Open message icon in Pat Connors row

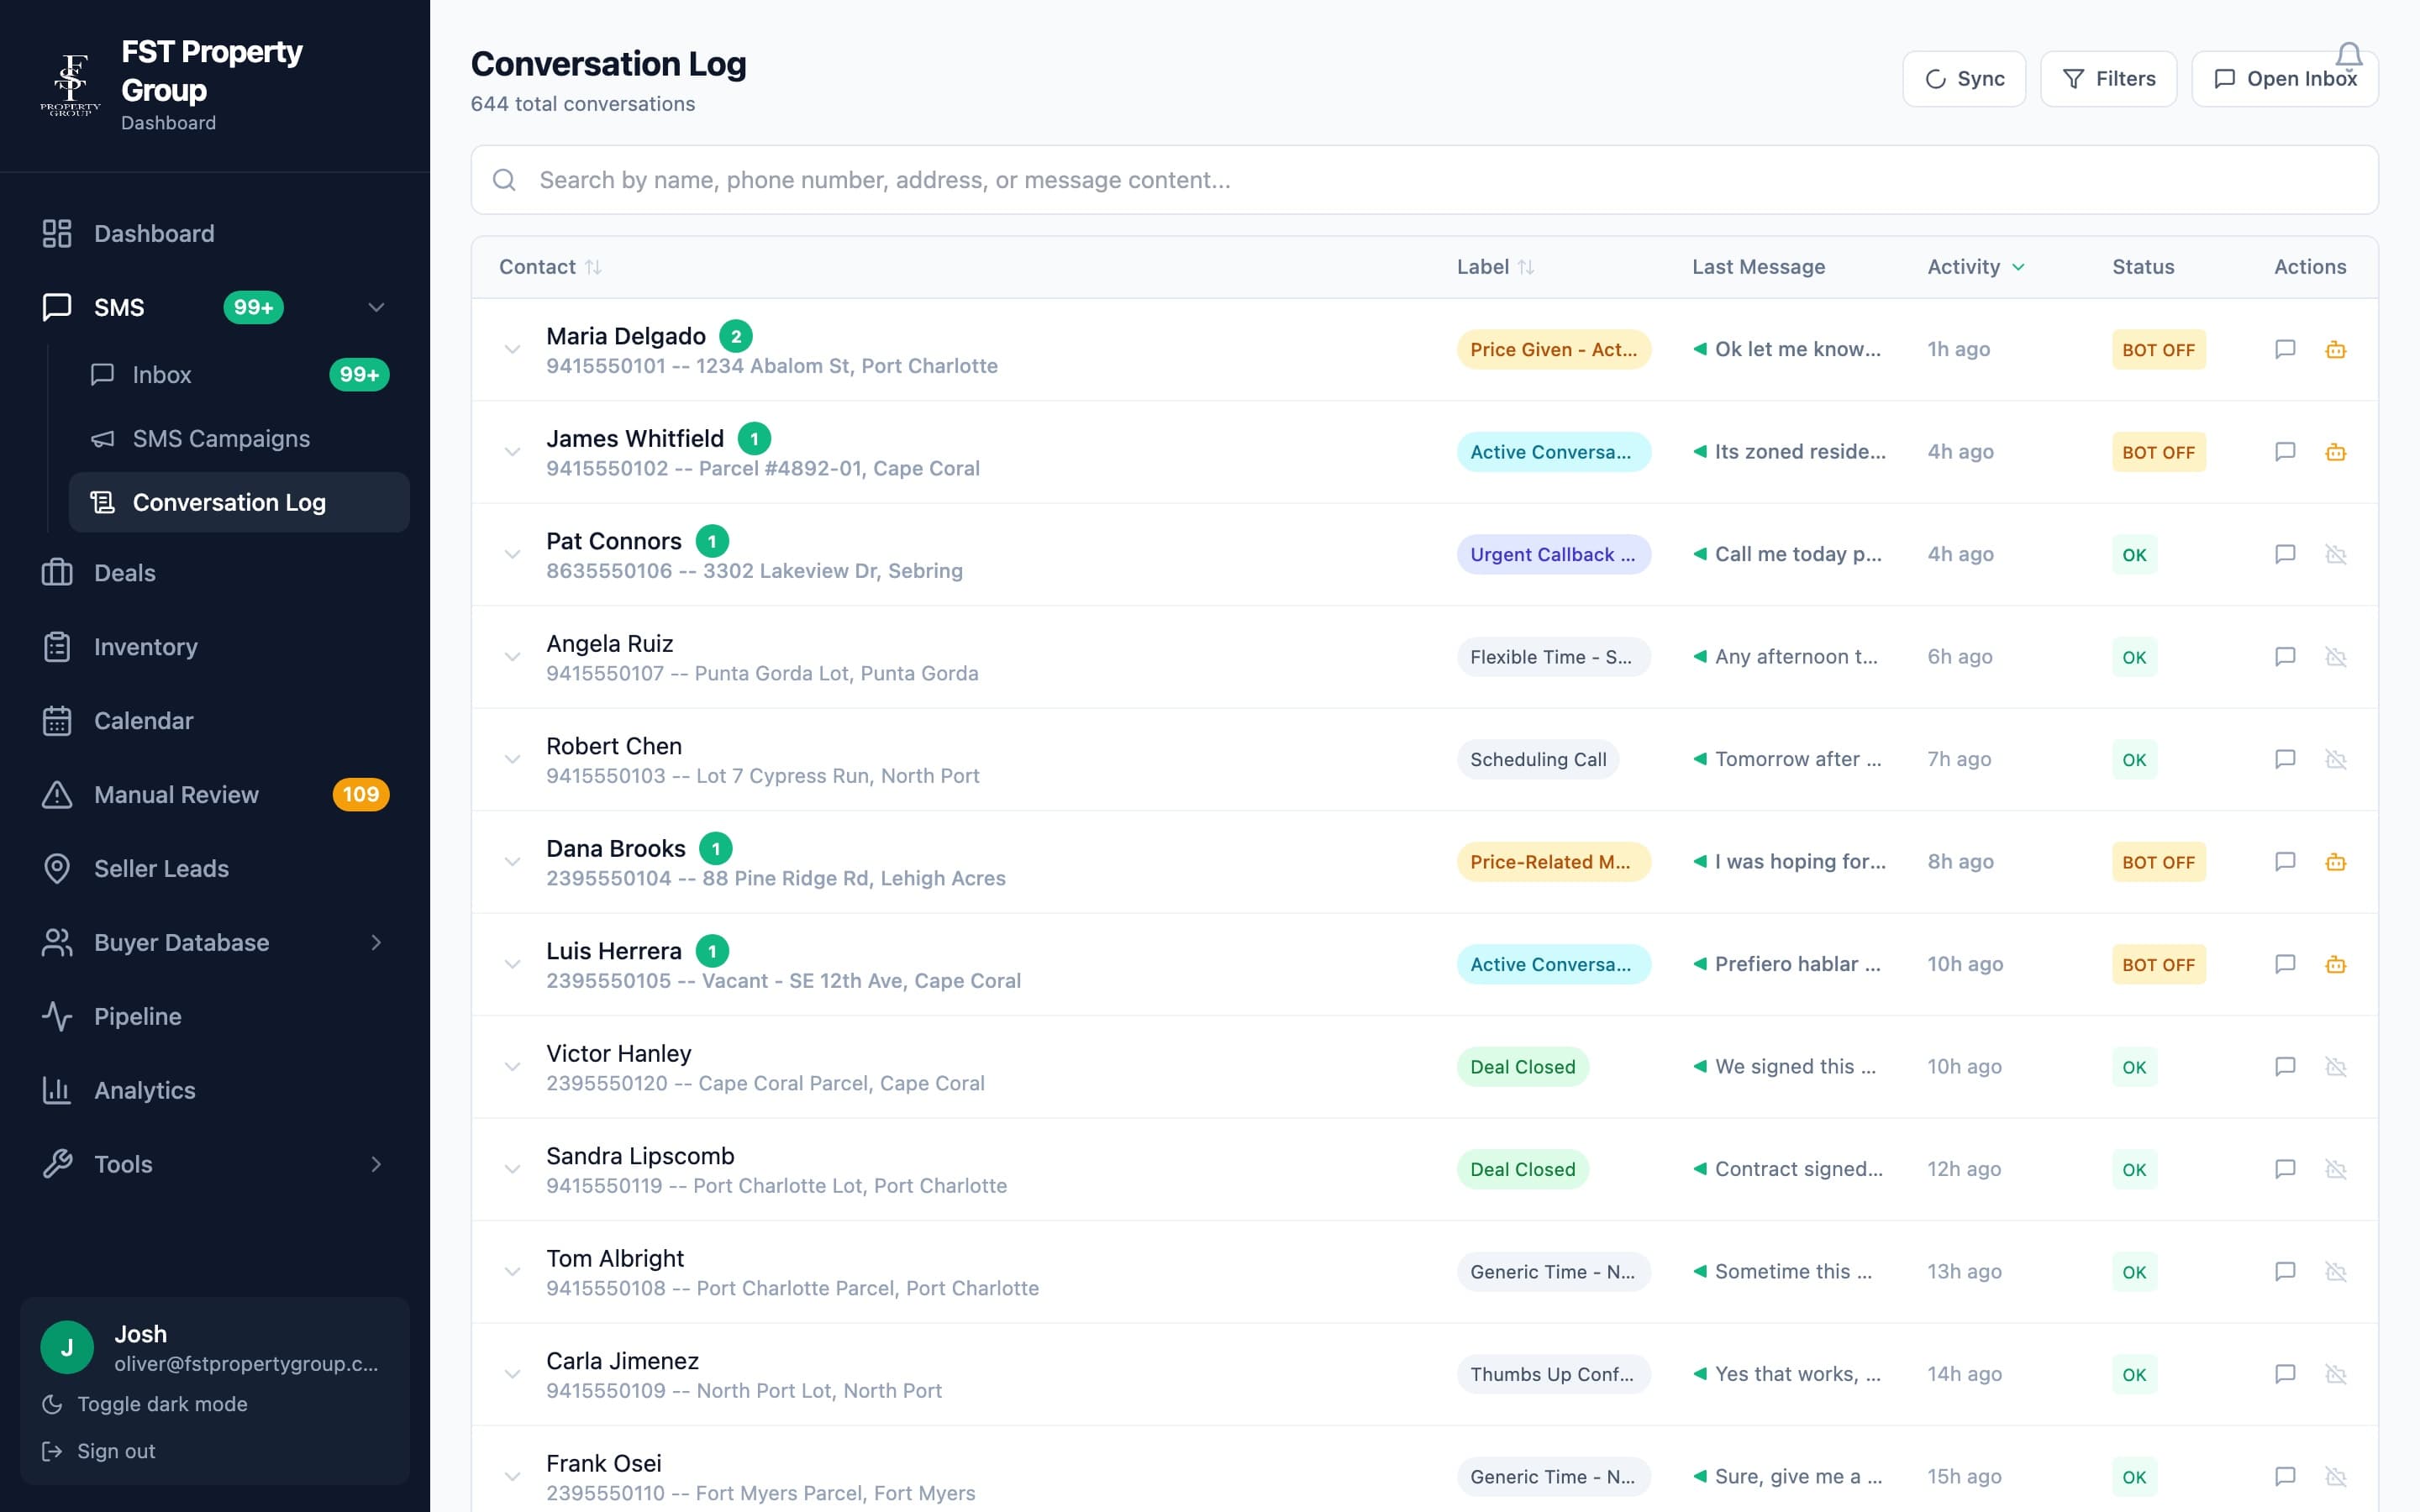[x=2285, y=554]
